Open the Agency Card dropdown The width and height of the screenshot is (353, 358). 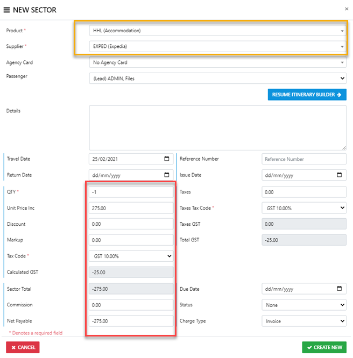tap(217, 62)
